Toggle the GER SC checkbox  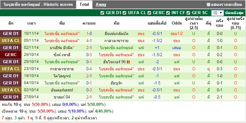[x=188, y=13]
